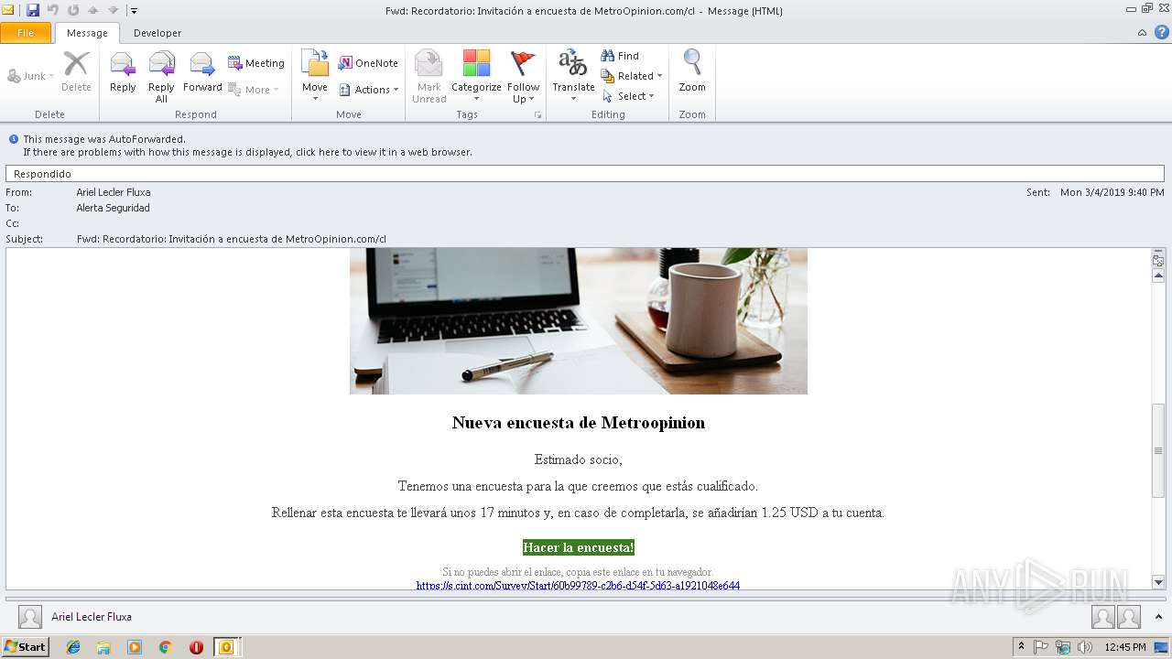Viewport: 1172px width, 659px height.
Task: Open Outlook Help question mark icon
Action: point(1161,33)
